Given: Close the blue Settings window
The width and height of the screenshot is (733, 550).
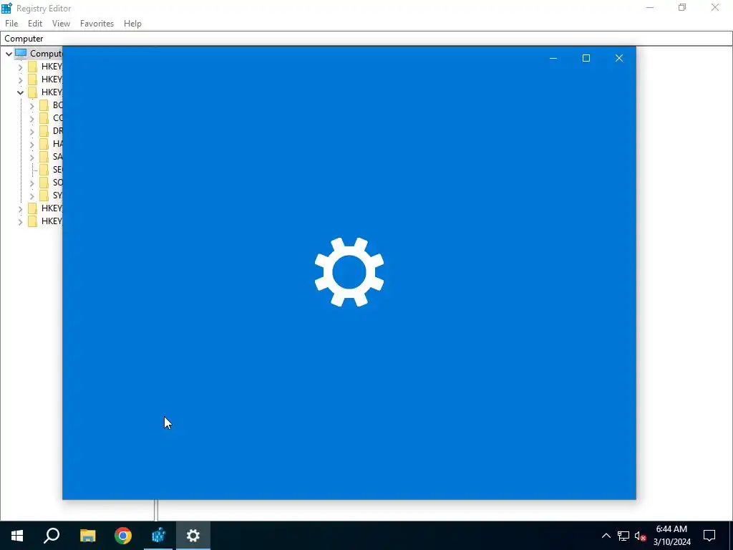Looking at the screenshot, I should [x=619, y=58].
